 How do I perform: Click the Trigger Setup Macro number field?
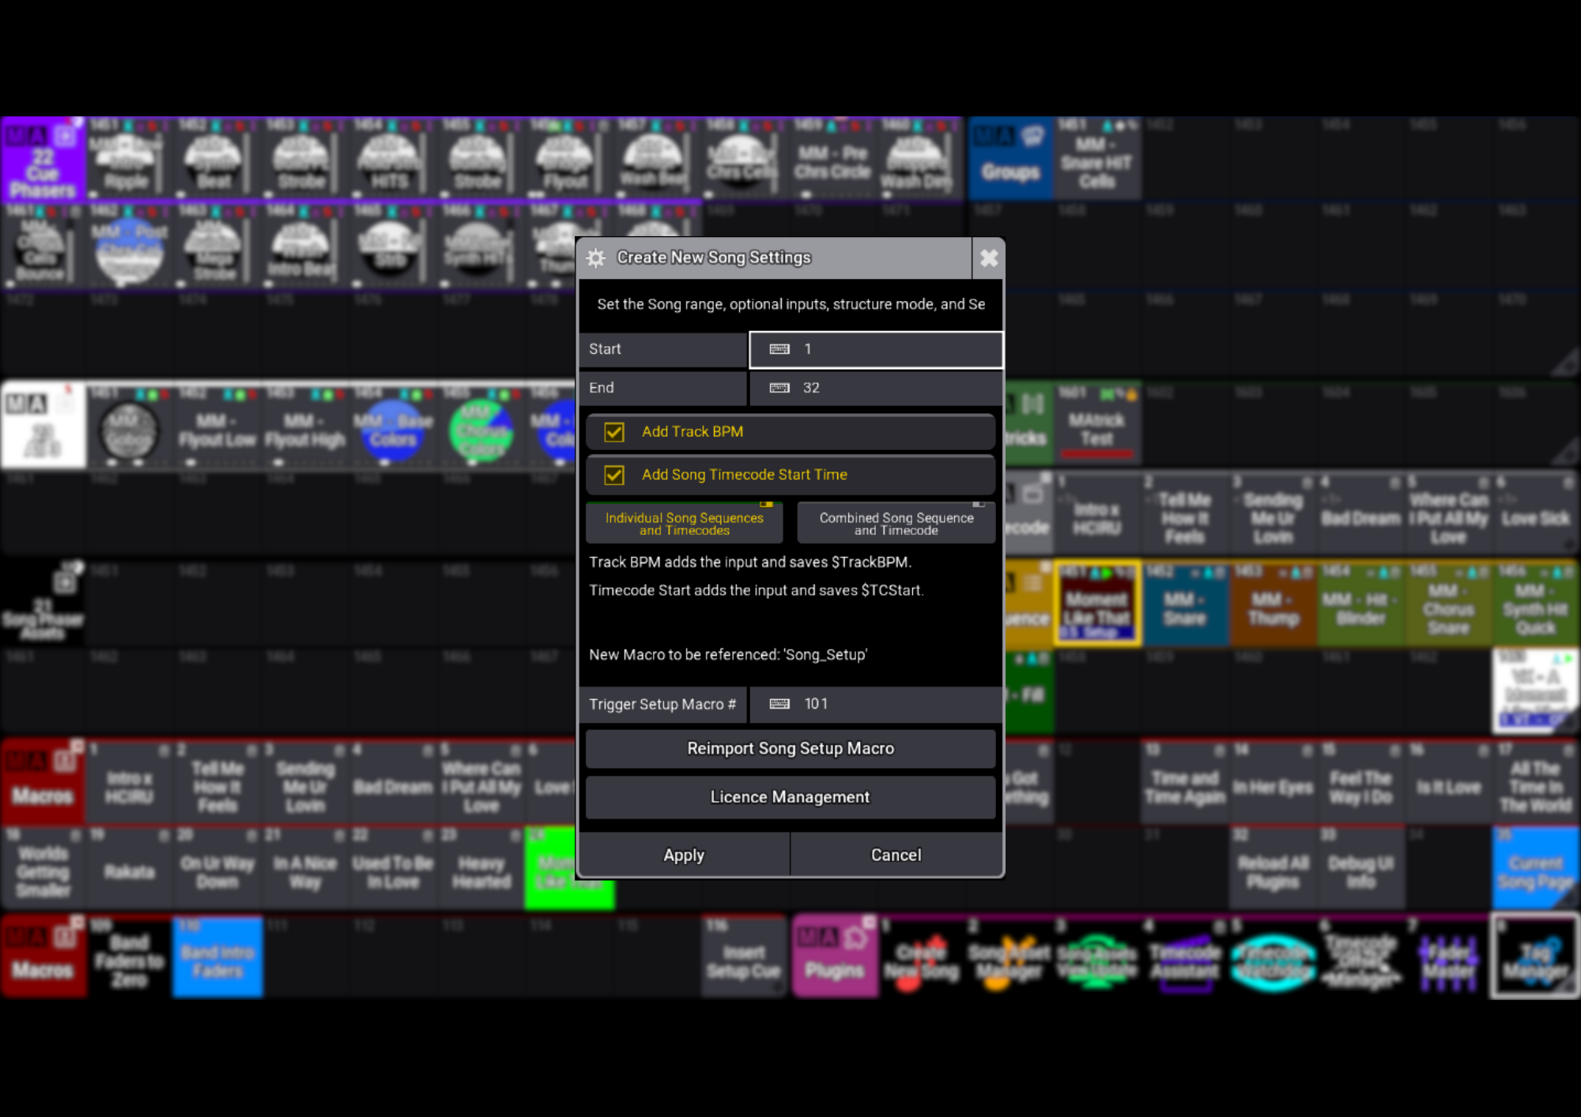click(x=876, y=704)
